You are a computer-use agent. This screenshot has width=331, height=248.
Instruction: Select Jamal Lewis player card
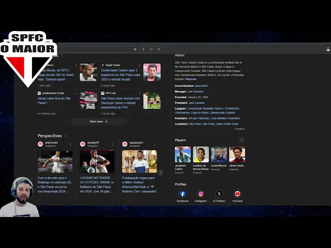237,159
